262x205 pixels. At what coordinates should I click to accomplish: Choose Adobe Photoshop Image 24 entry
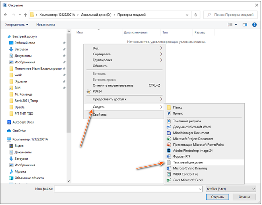point(192,150)
